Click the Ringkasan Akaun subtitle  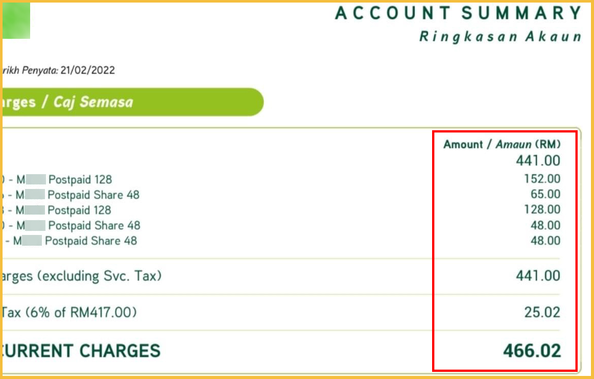tap(500, 37)
